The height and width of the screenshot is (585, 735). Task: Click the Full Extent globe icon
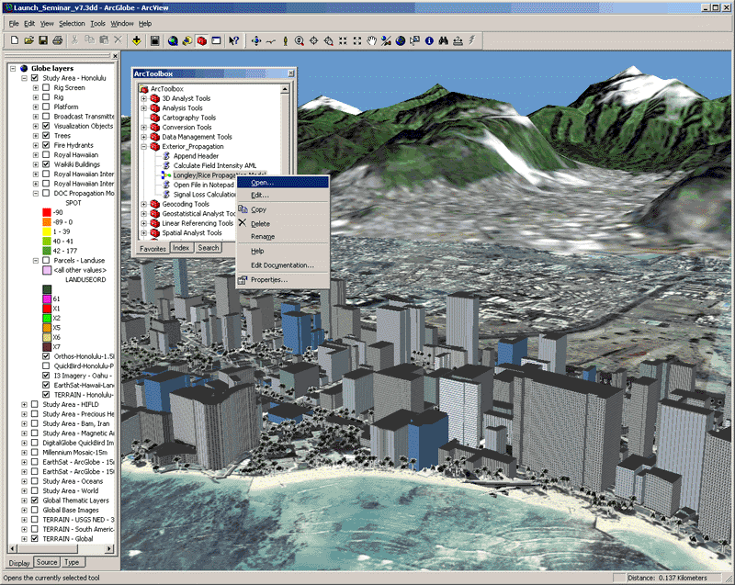(401, 40)
